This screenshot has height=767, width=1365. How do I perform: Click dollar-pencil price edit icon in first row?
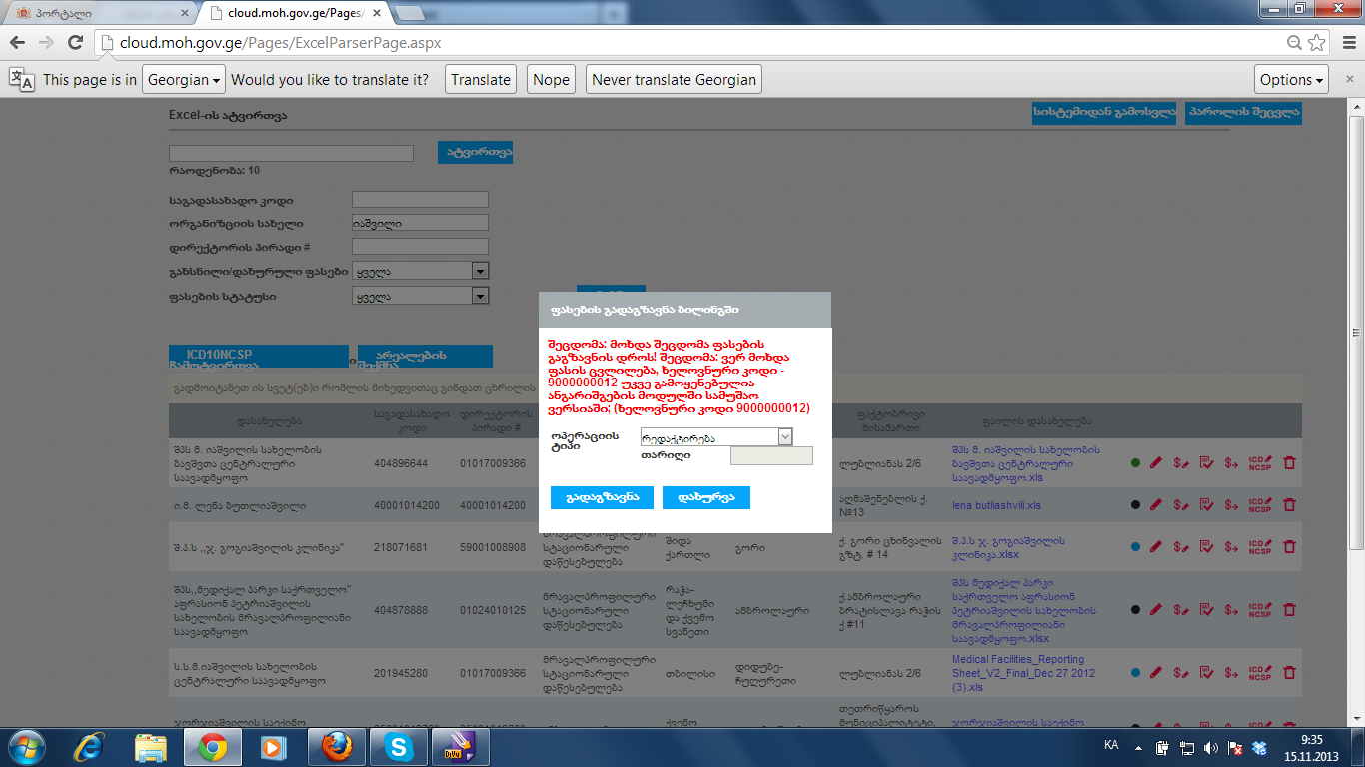point(1180,463)
